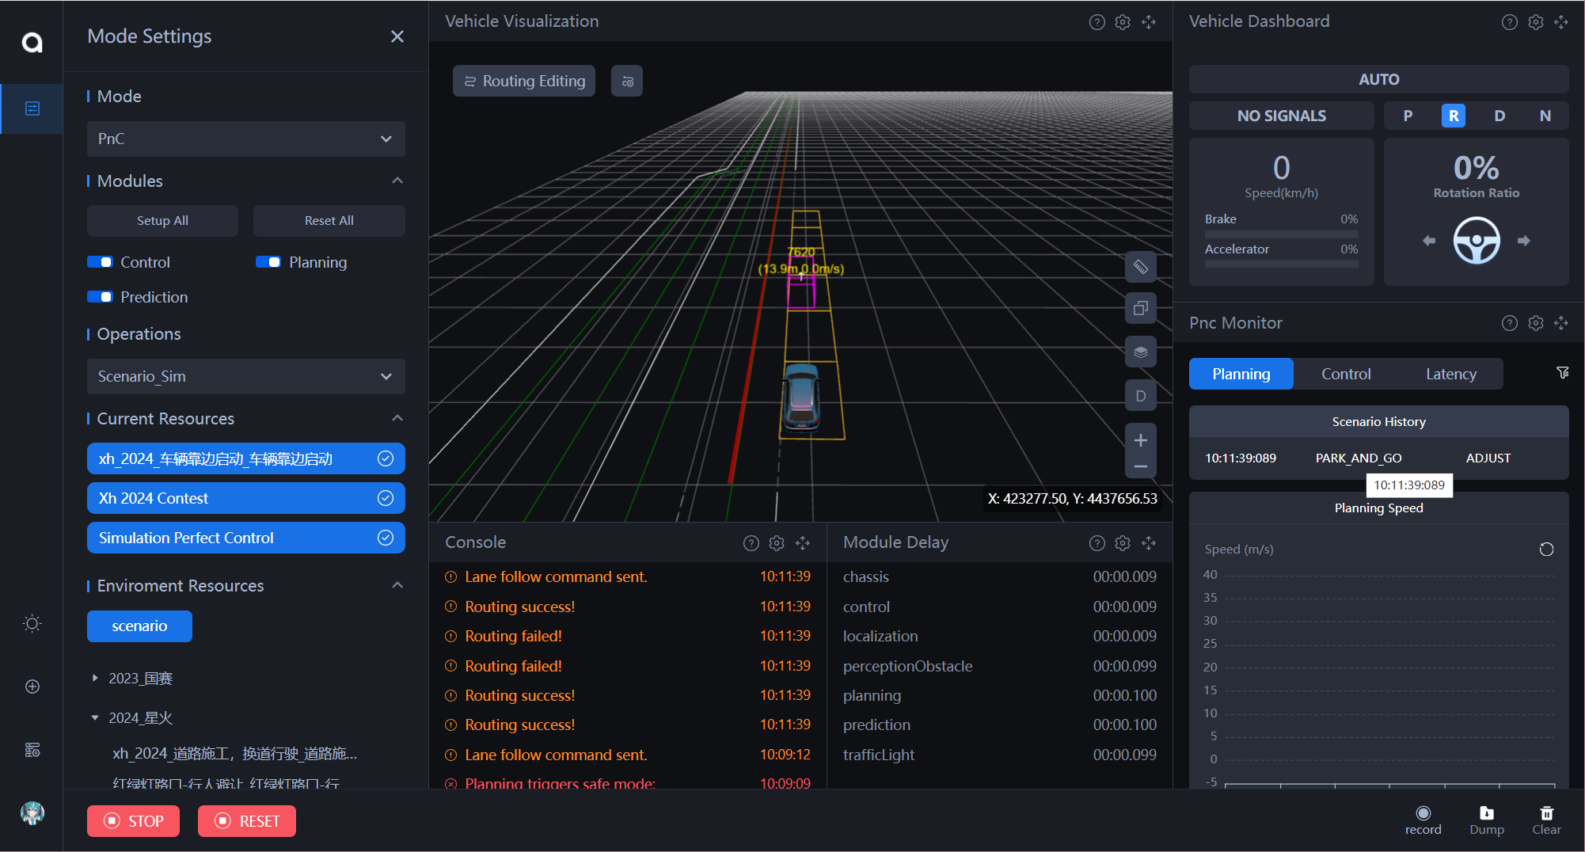1585x852 pixels.
Task: Open the layers menu icon
Action: [1140, 352]
